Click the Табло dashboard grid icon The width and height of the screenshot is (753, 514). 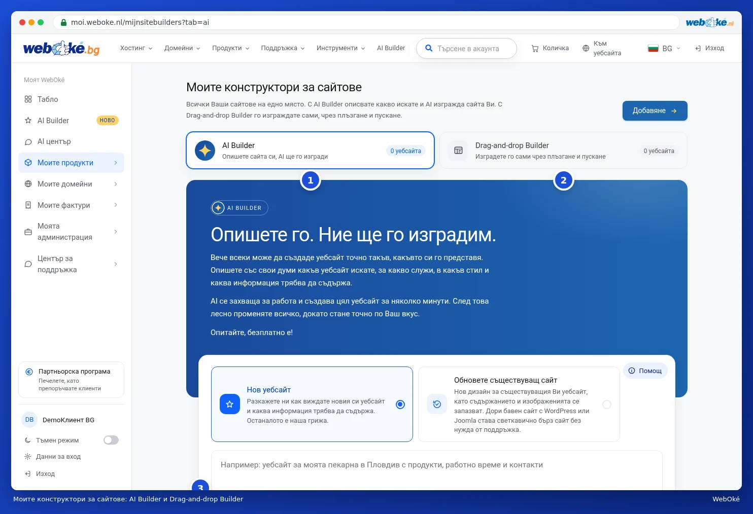coord(28,99)
